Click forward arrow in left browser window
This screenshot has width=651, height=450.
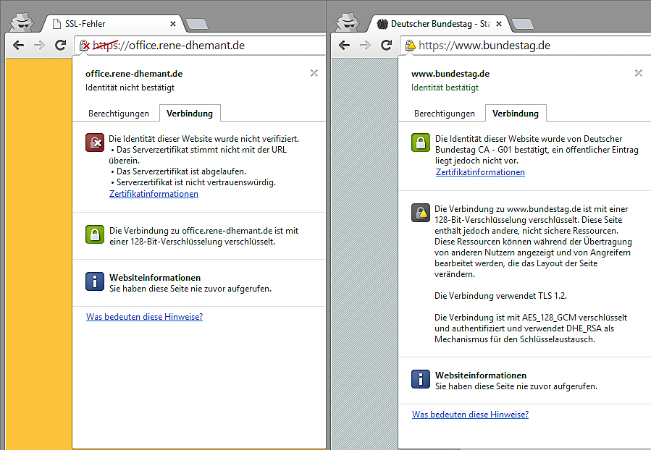[x=40, y=45]
